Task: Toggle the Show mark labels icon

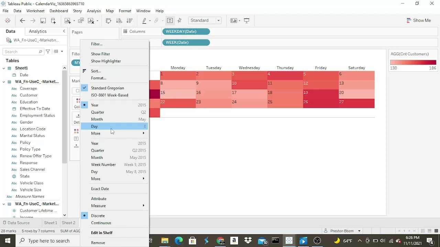Action: pyautogui.click(x=170, y=21)
